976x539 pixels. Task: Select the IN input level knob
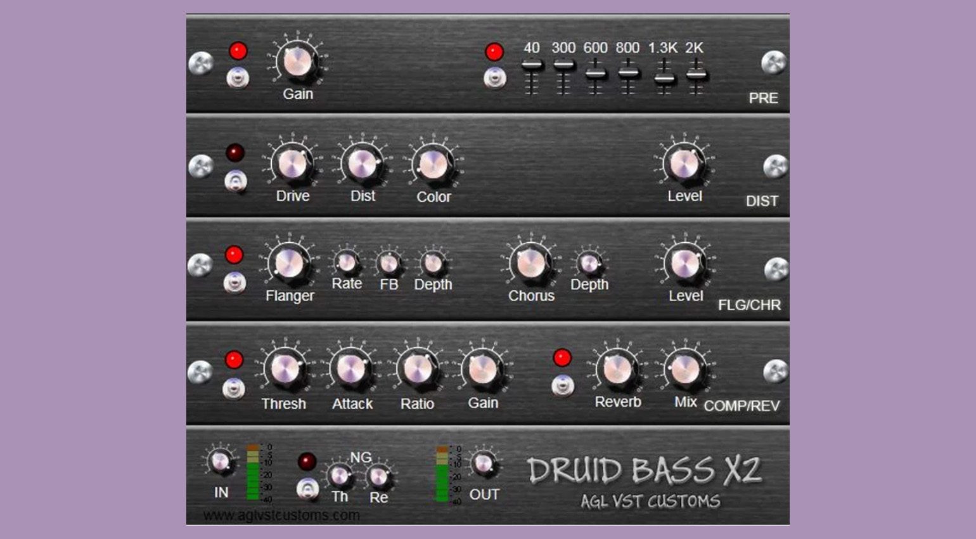tap(221, 462)
